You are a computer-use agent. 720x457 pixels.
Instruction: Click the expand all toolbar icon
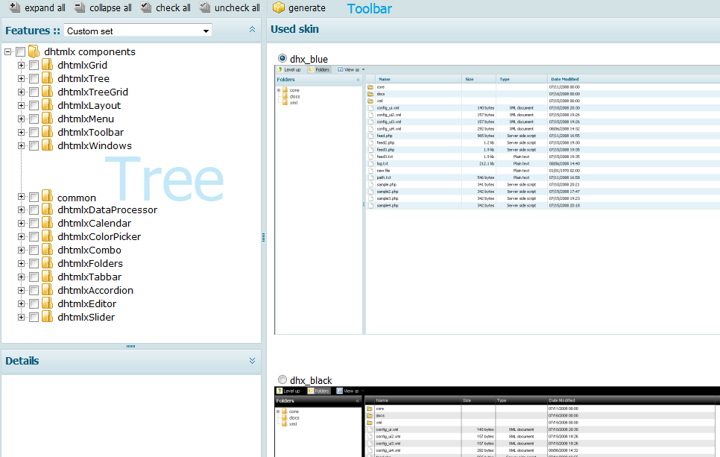14,7
